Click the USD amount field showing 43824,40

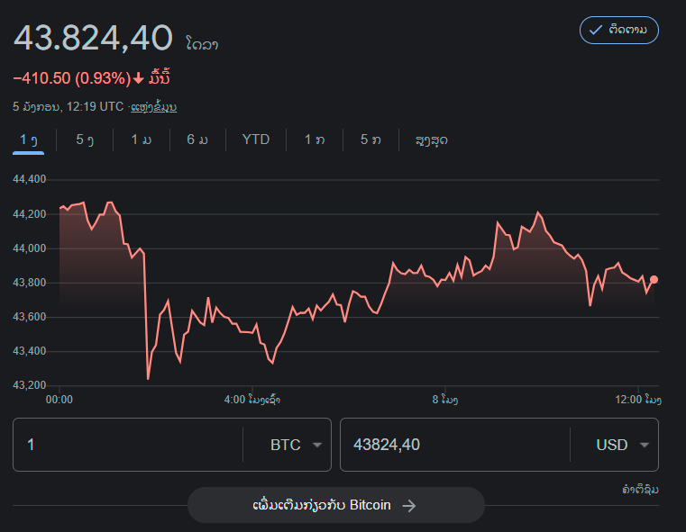(451, 445)
